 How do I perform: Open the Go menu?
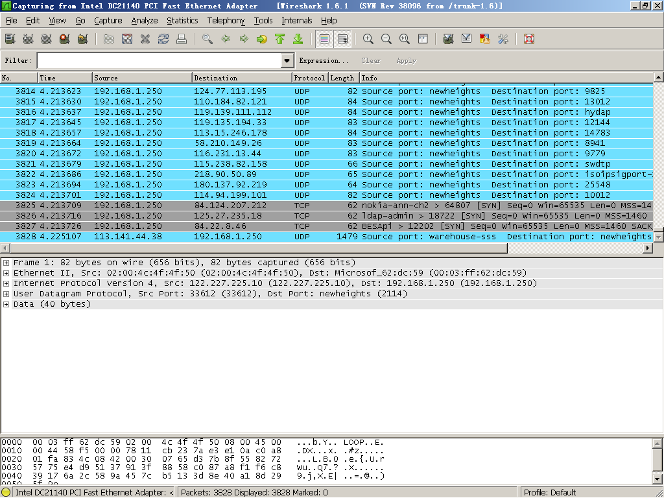(x=80, y=20)
